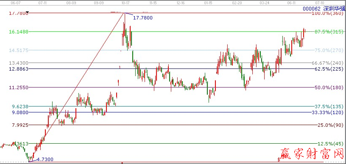Click the 100.0%(360) level label
346x164 pixels.
(x=327, y=13)
